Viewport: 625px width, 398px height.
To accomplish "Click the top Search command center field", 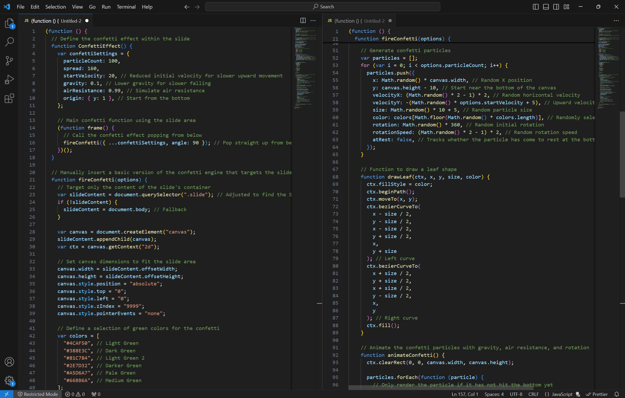I will 323,7.
